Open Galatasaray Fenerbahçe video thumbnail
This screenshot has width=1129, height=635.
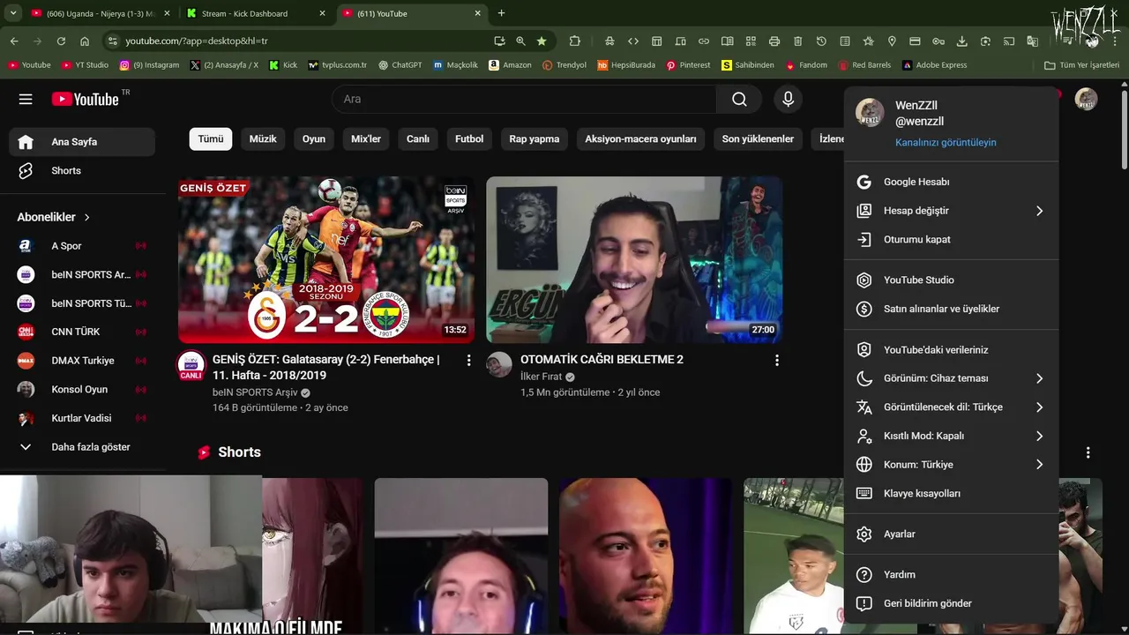tap(326, 259)
